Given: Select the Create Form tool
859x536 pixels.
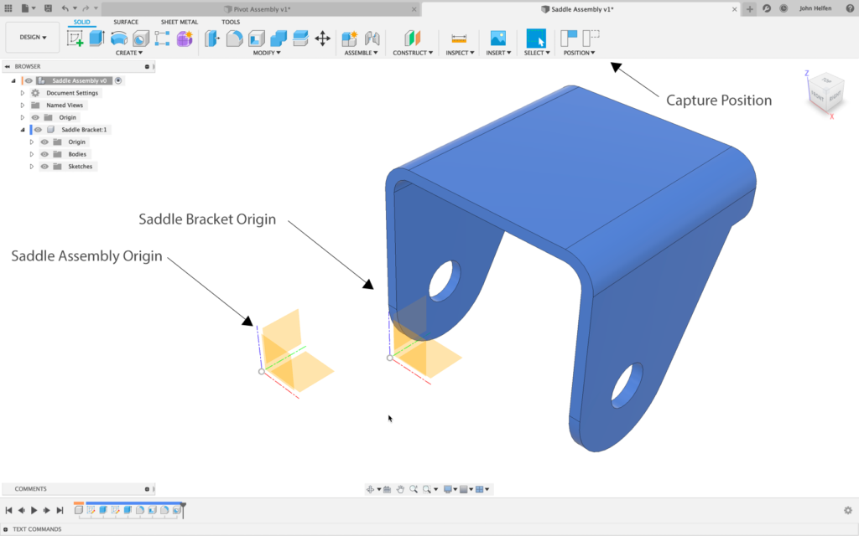Looking at the screenshot, I should [x=185, y=39].
